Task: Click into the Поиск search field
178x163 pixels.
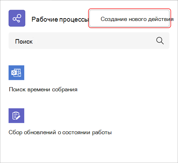Action: (89, 40)
